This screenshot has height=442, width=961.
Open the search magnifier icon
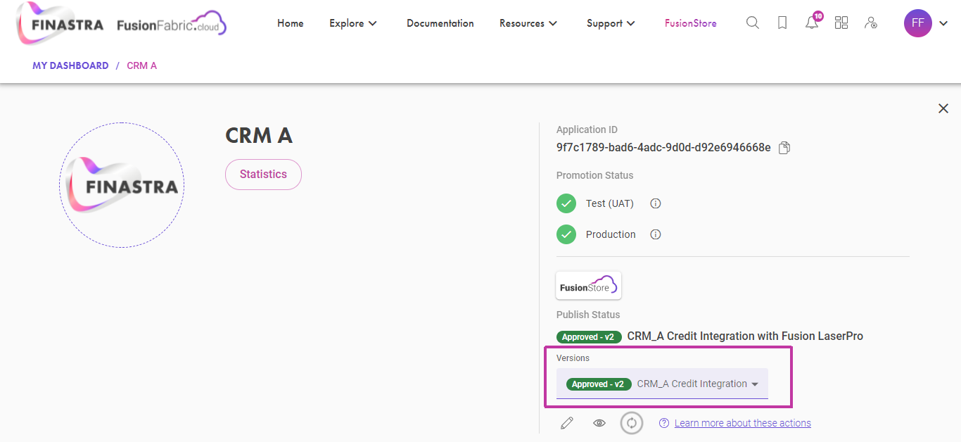tap(753, 23)
